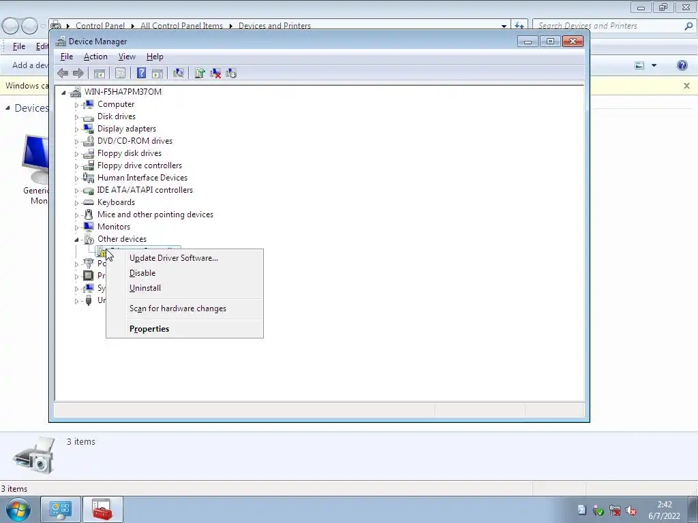The height and width of the screenshot is (523, 698).
Task: Select Mice and other pointing devices item
Action: coord(155,215)
